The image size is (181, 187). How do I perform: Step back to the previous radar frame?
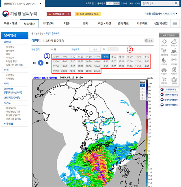34,63
